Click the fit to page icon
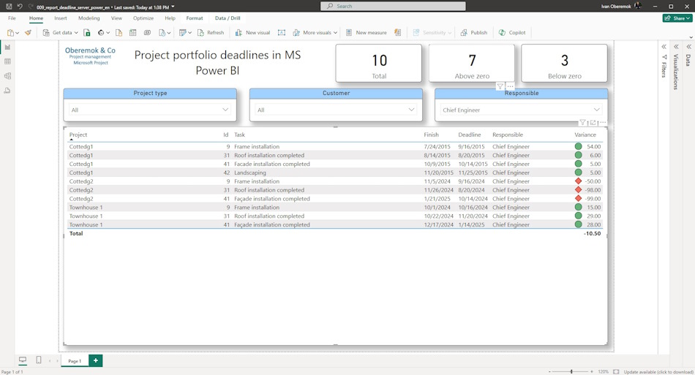Screen dimensions: 695x375 616,372
